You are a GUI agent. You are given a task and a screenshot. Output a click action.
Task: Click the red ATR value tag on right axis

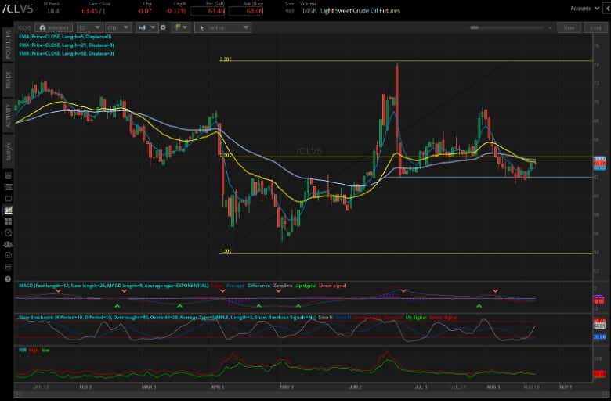pos(599,374)
